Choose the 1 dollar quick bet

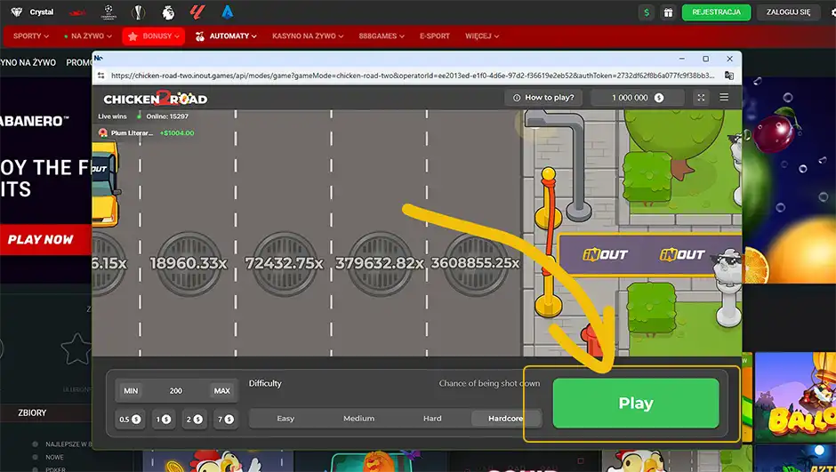163,420
